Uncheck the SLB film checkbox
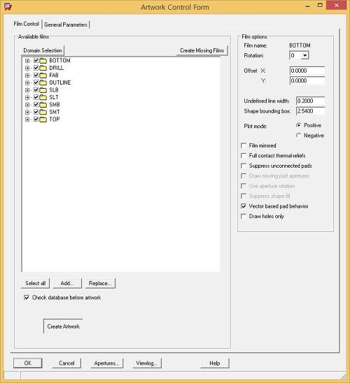The height and width of the screenshot is (383, 350). [36, 89]
